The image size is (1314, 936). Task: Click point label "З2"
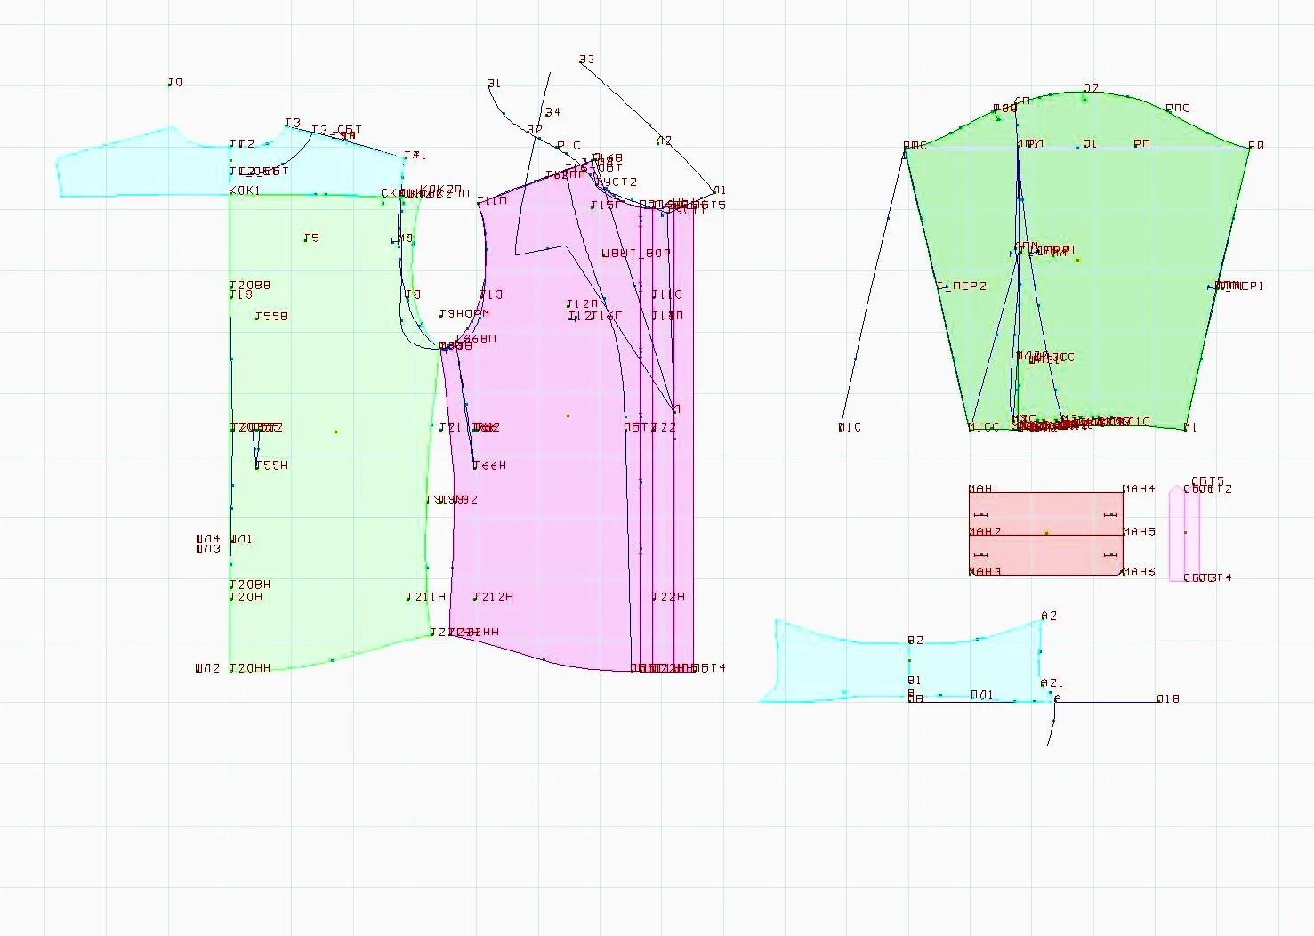click(535, 130)
